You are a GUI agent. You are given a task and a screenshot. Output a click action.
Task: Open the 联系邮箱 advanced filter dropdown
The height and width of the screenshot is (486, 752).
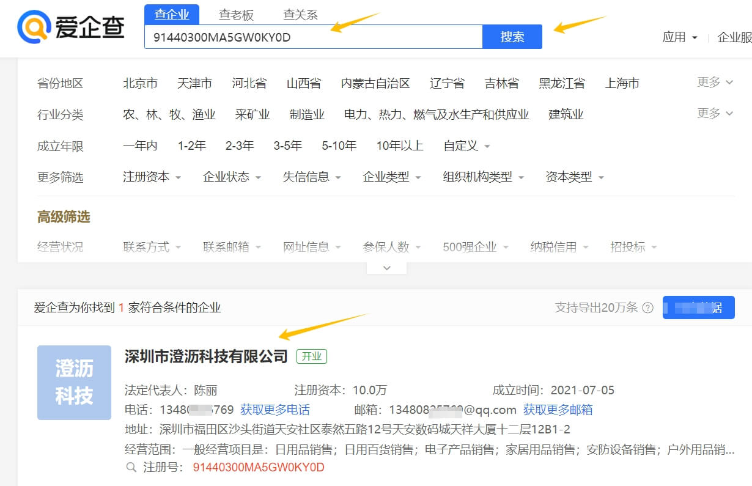(232, 247)
